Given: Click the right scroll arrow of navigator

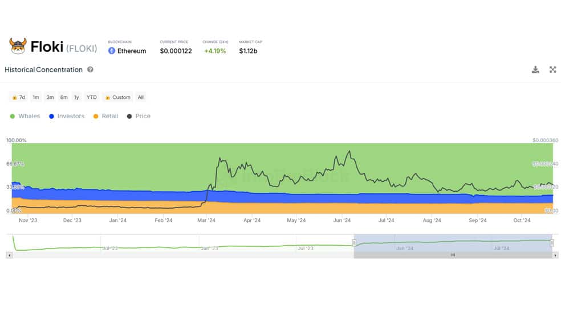Looking at the screenshot, I should [x=555, y=255].
